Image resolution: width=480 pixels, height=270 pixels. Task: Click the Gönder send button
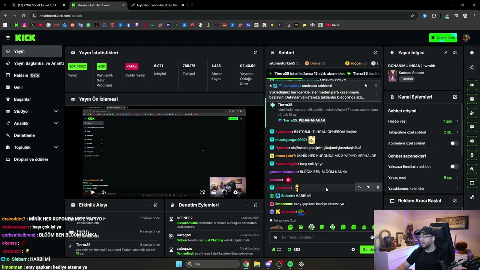367,250
